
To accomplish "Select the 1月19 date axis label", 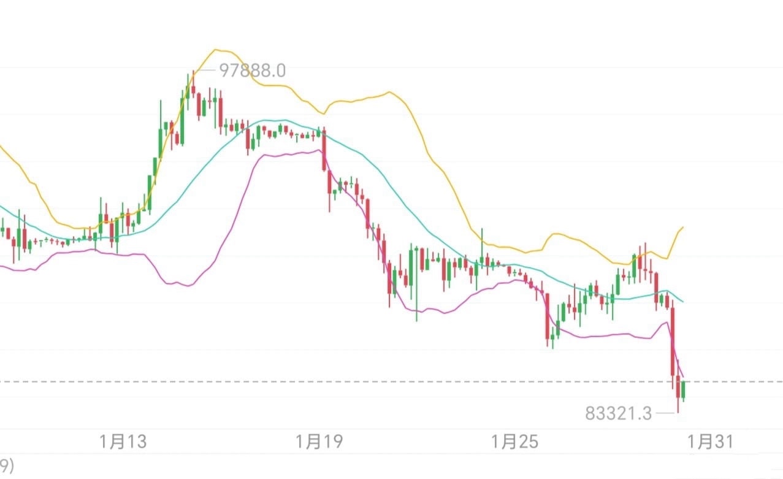I will click(318, 441).
